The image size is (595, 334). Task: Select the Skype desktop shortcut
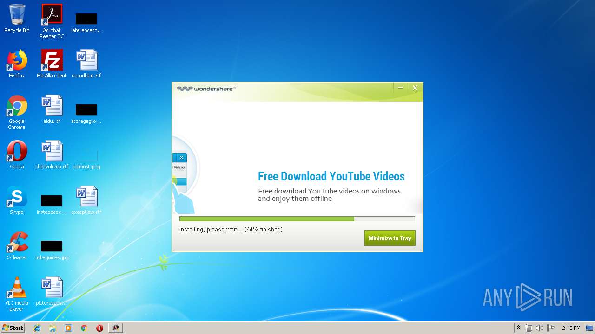[17, 200]
